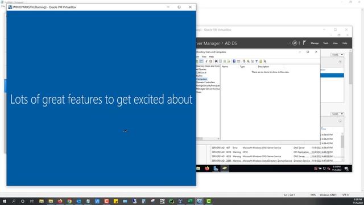Image resolution: width=364 pixels, height=205 pixels.
Task: Open the Help menu in Server Manager header
Action: click(x=345, y=43)
